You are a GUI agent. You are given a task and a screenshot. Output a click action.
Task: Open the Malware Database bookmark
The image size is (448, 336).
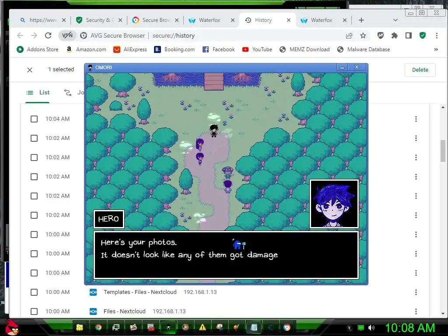pos(364,49)
